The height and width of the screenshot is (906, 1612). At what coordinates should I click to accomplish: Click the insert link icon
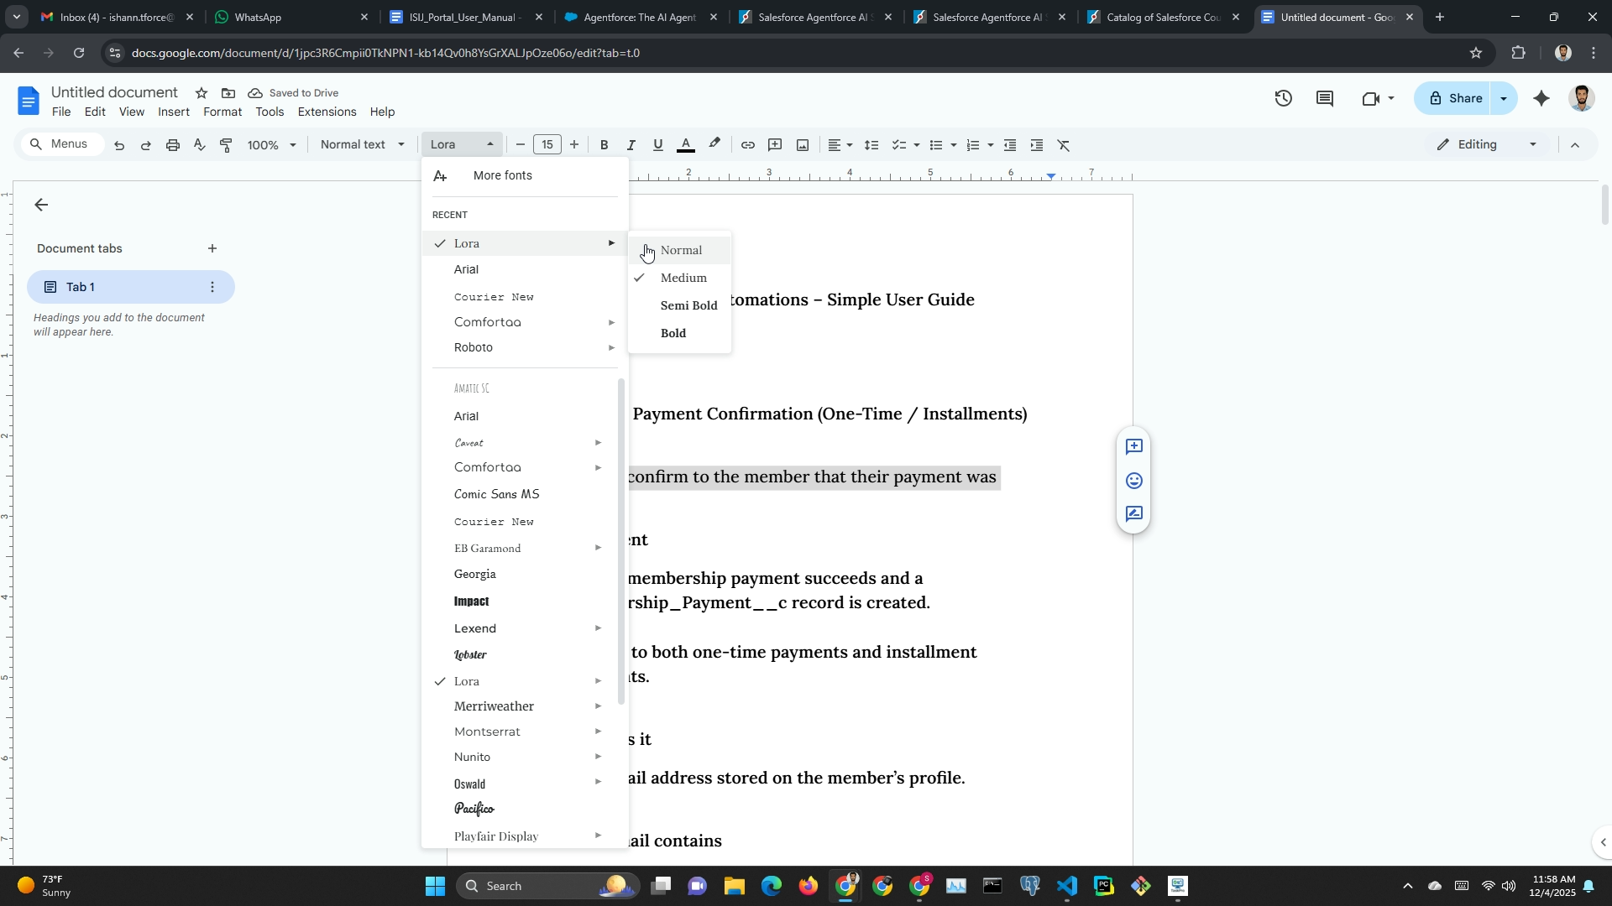pos(747,145)
